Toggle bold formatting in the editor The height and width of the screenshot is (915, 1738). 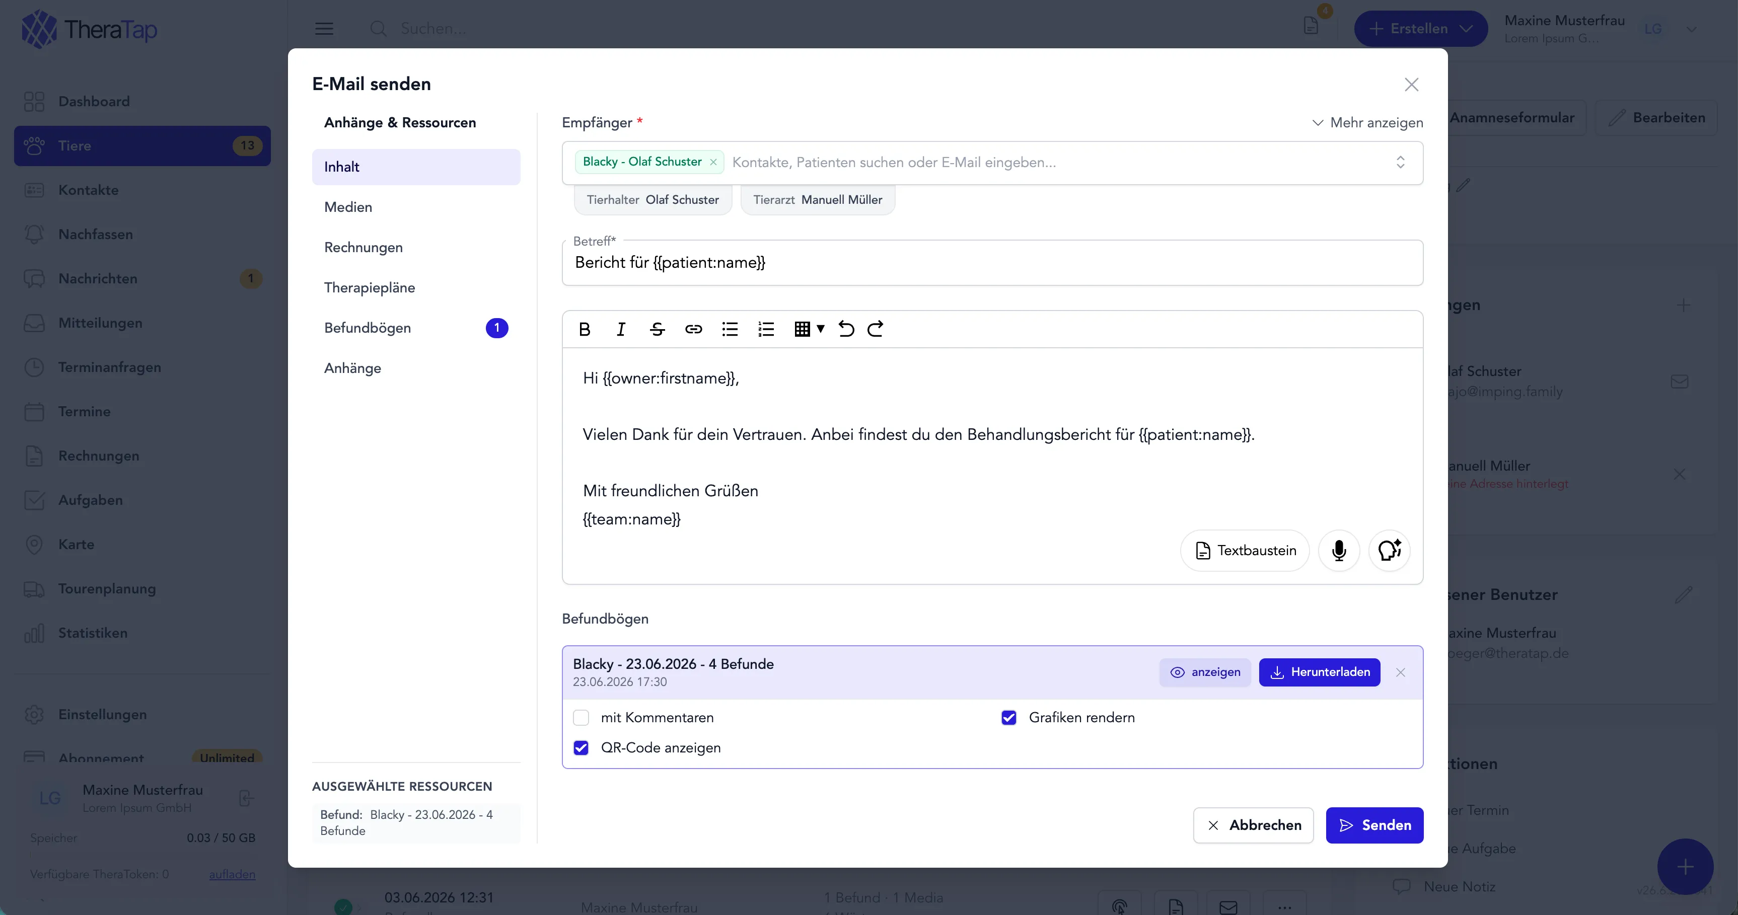584,329
